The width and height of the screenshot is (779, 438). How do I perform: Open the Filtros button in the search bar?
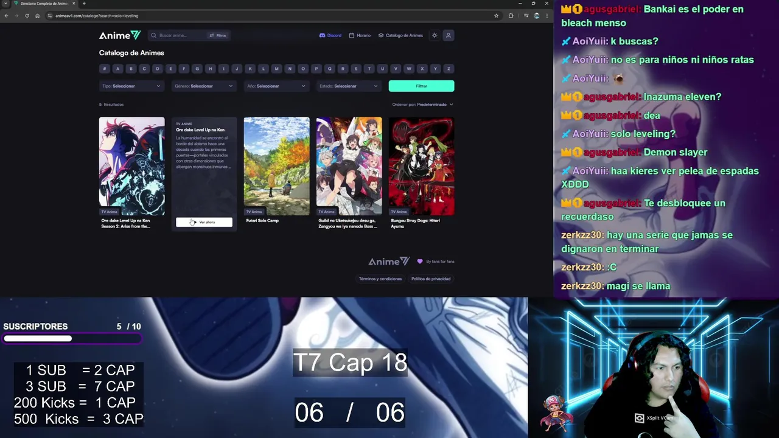pos(218,35)
